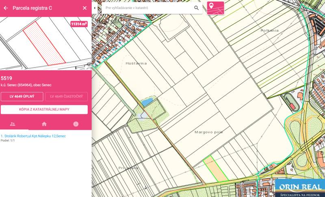Click KÓPIA Z KATASTRÁLNEJ MAPY button
325x197 pixels.
click(x=44, y=109)
